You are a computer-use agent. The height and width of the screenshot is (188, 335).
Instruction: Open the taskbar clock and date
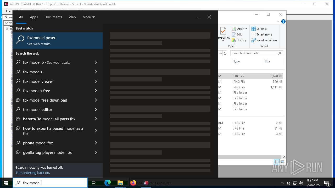(x=313, y=183)
